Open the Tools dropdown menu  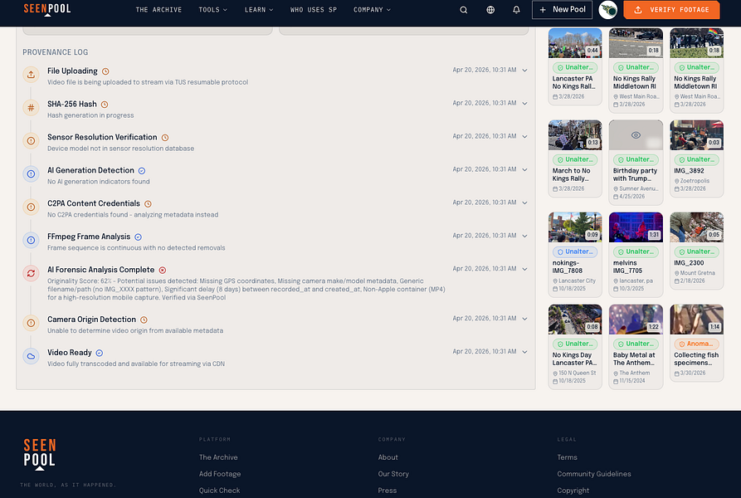[212, 10]
